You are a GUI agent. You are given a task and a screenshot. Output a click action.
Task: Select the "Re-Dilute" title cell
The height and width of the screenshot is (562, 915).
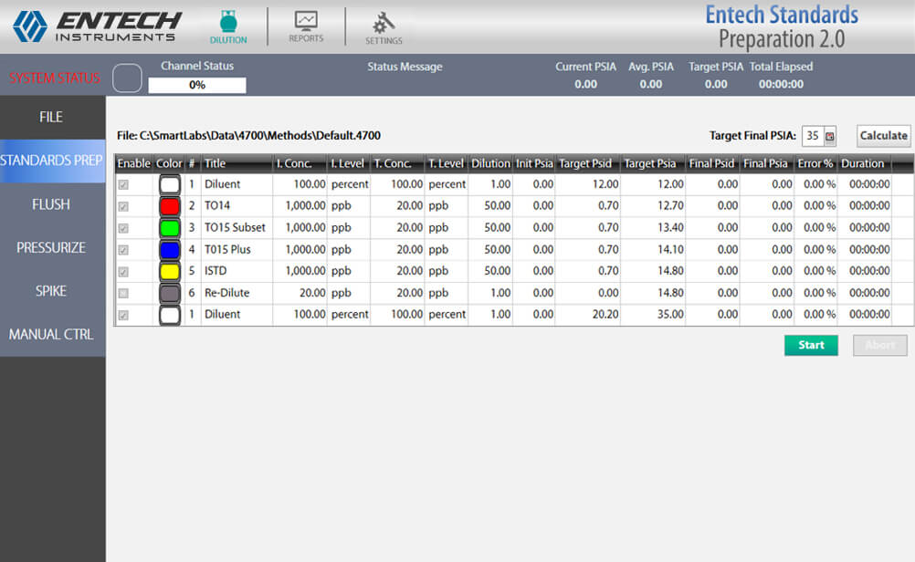237,293
